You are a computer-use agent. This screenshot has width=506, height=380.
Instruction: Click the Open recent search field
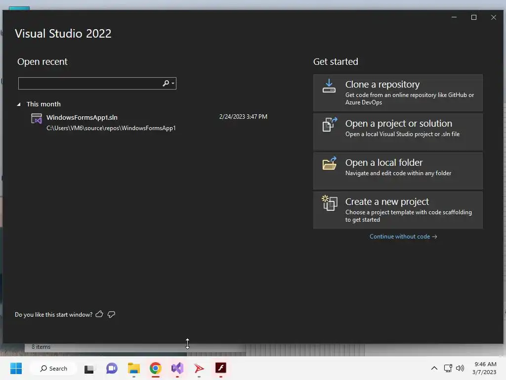97,83
